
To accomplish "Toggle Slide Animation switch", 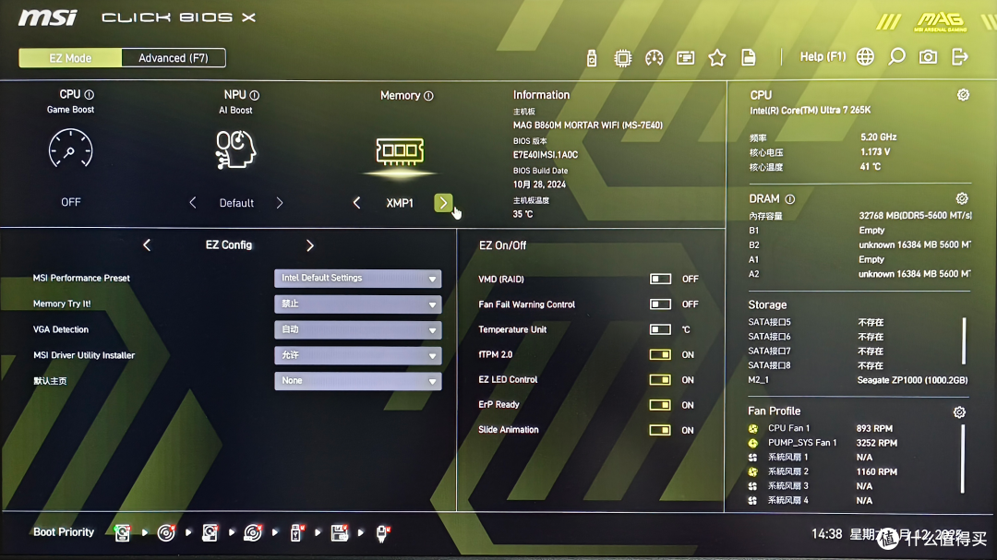I will click(x=660, y=430).
